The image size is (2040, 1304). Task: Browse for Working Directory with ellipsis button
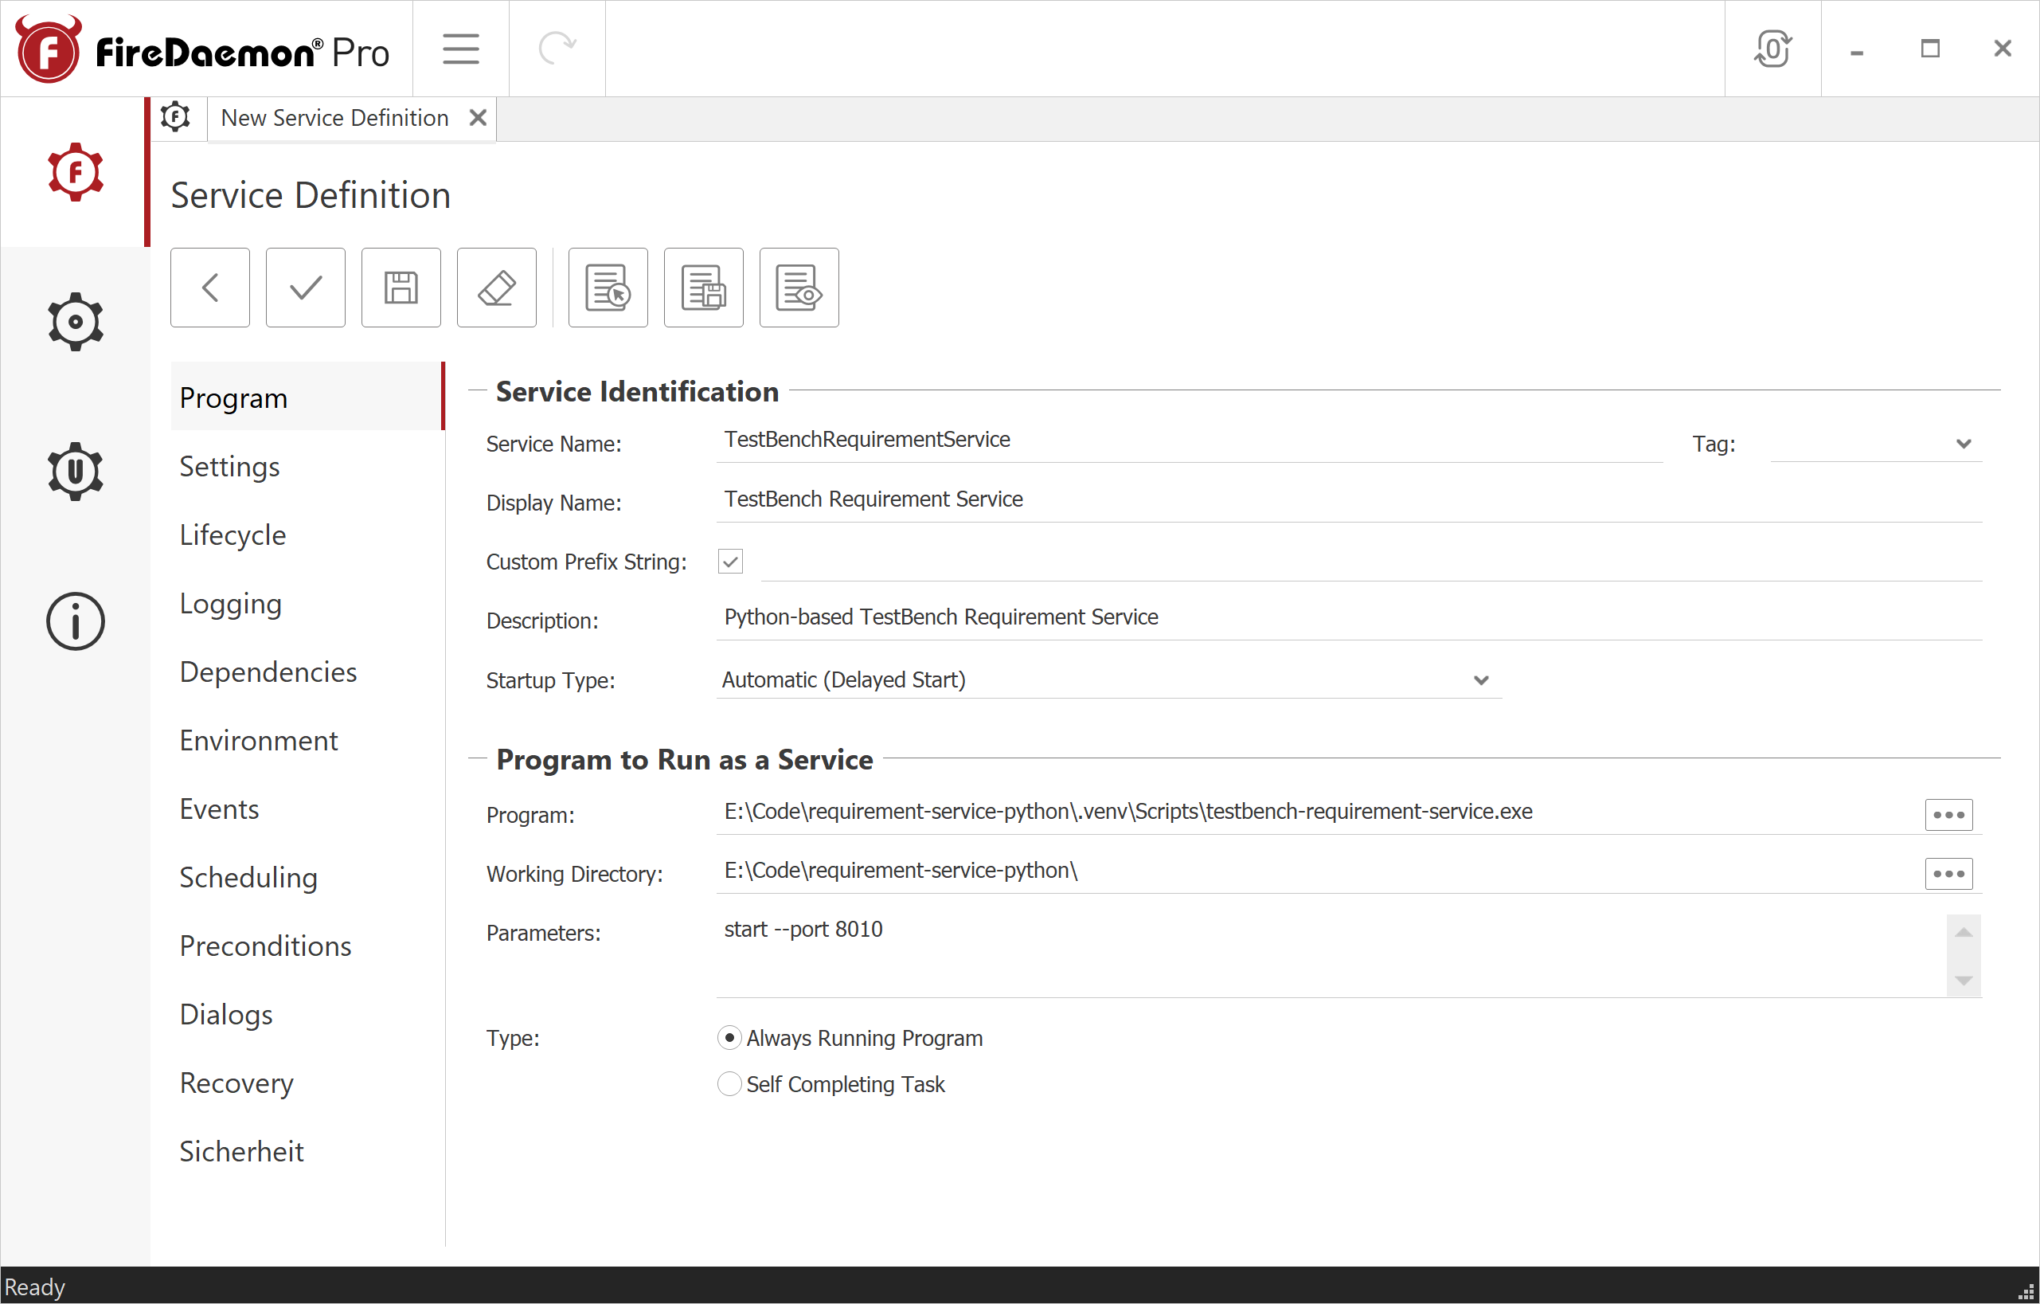tap(1948, 873)
